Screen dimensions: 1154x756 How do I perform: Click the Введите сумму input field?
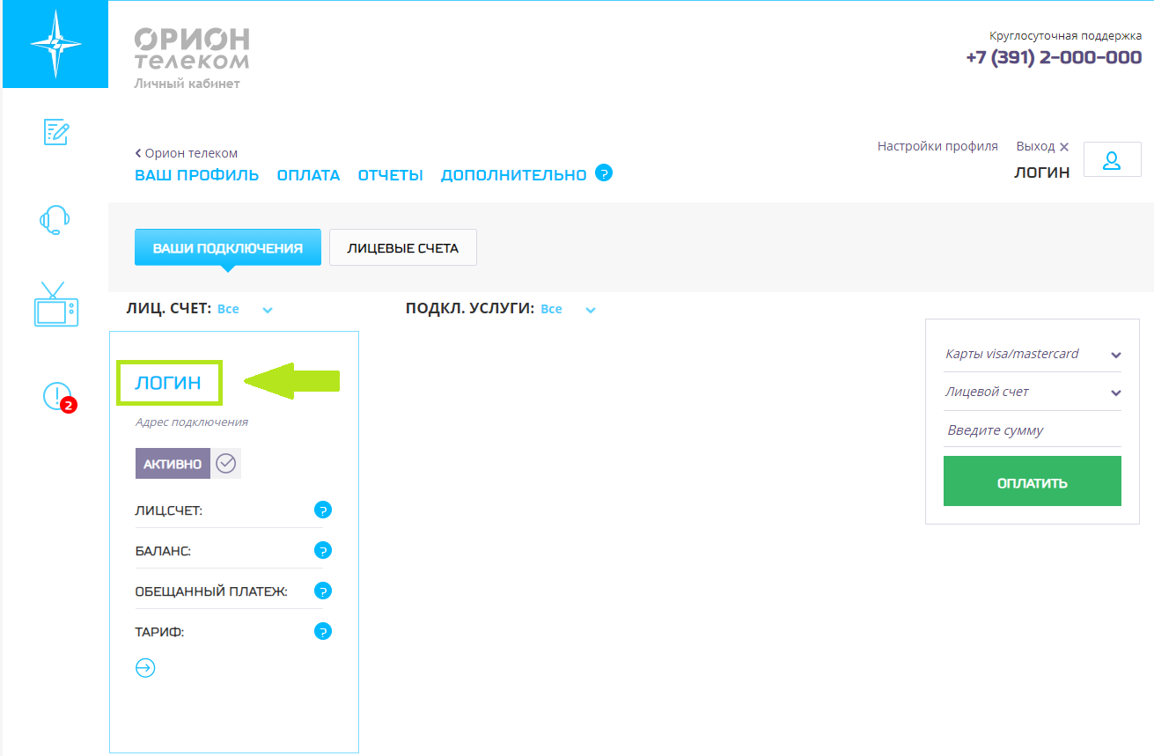click(x=1033, y=430)
